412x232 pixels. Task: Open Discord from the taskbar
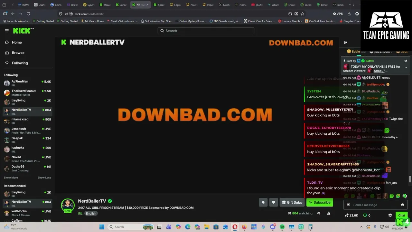point(273,227)
